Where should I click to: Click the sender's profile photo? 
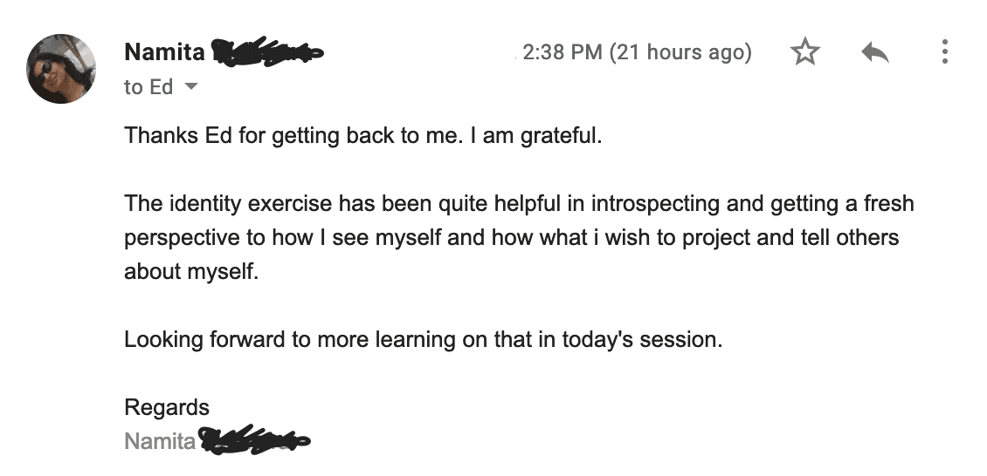pyautogui.click(x=61, y=69)
